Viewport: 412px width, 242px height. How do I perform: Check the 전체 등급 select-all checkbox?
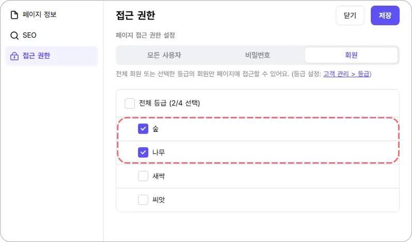click(x=130, y=103)
